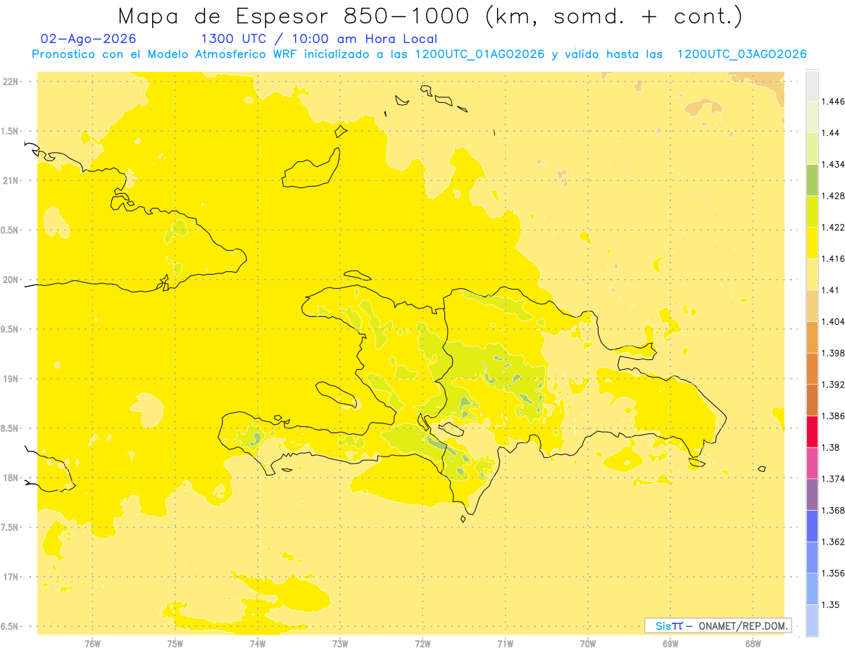The image size is (845, 653).
Task: Click the 'SisTT – ONAMET/REP.DOM.' credit box
Action: point(718,626)
